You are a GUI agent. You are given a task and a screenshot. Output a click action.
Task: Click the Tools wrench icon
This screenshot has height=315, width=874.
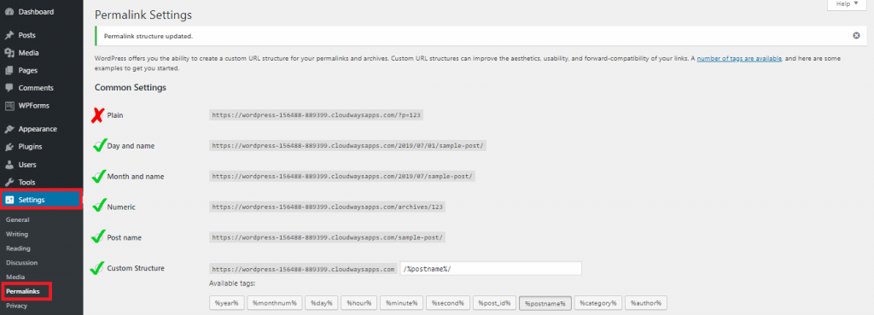9,183
